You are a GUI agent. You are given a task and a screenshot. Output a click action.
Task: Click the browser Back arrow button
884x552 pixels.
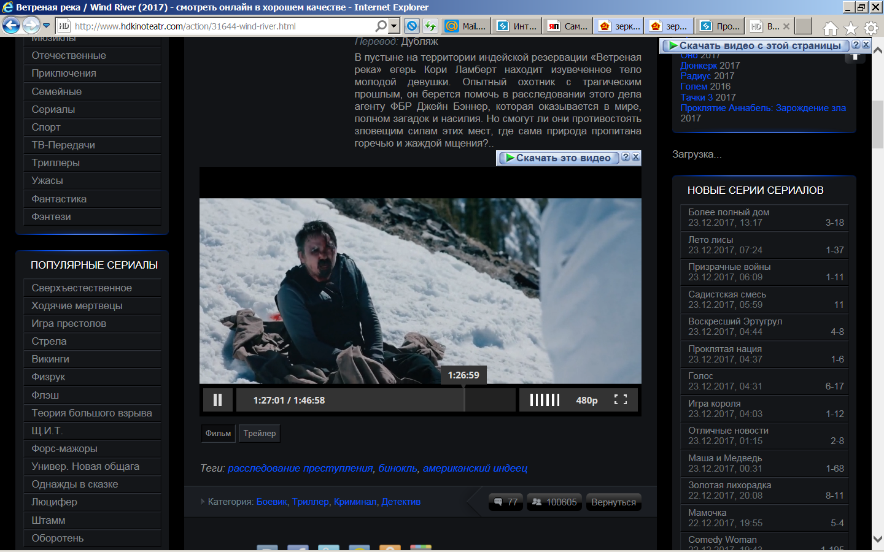[11, 26]
